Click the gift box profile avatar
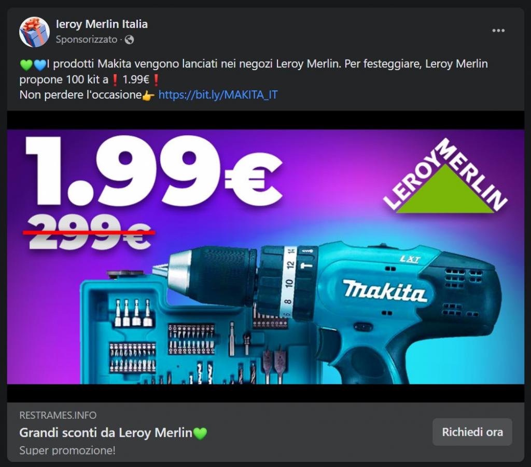This screenshot has width=531, height=467. (34, 32)
